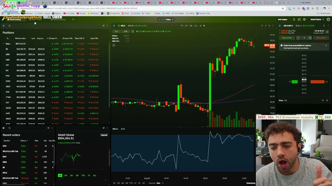Increase the contract quantity with plus
Image resolution: width=332 pixels, height=186 pixels.
click(x=310, y=38)
